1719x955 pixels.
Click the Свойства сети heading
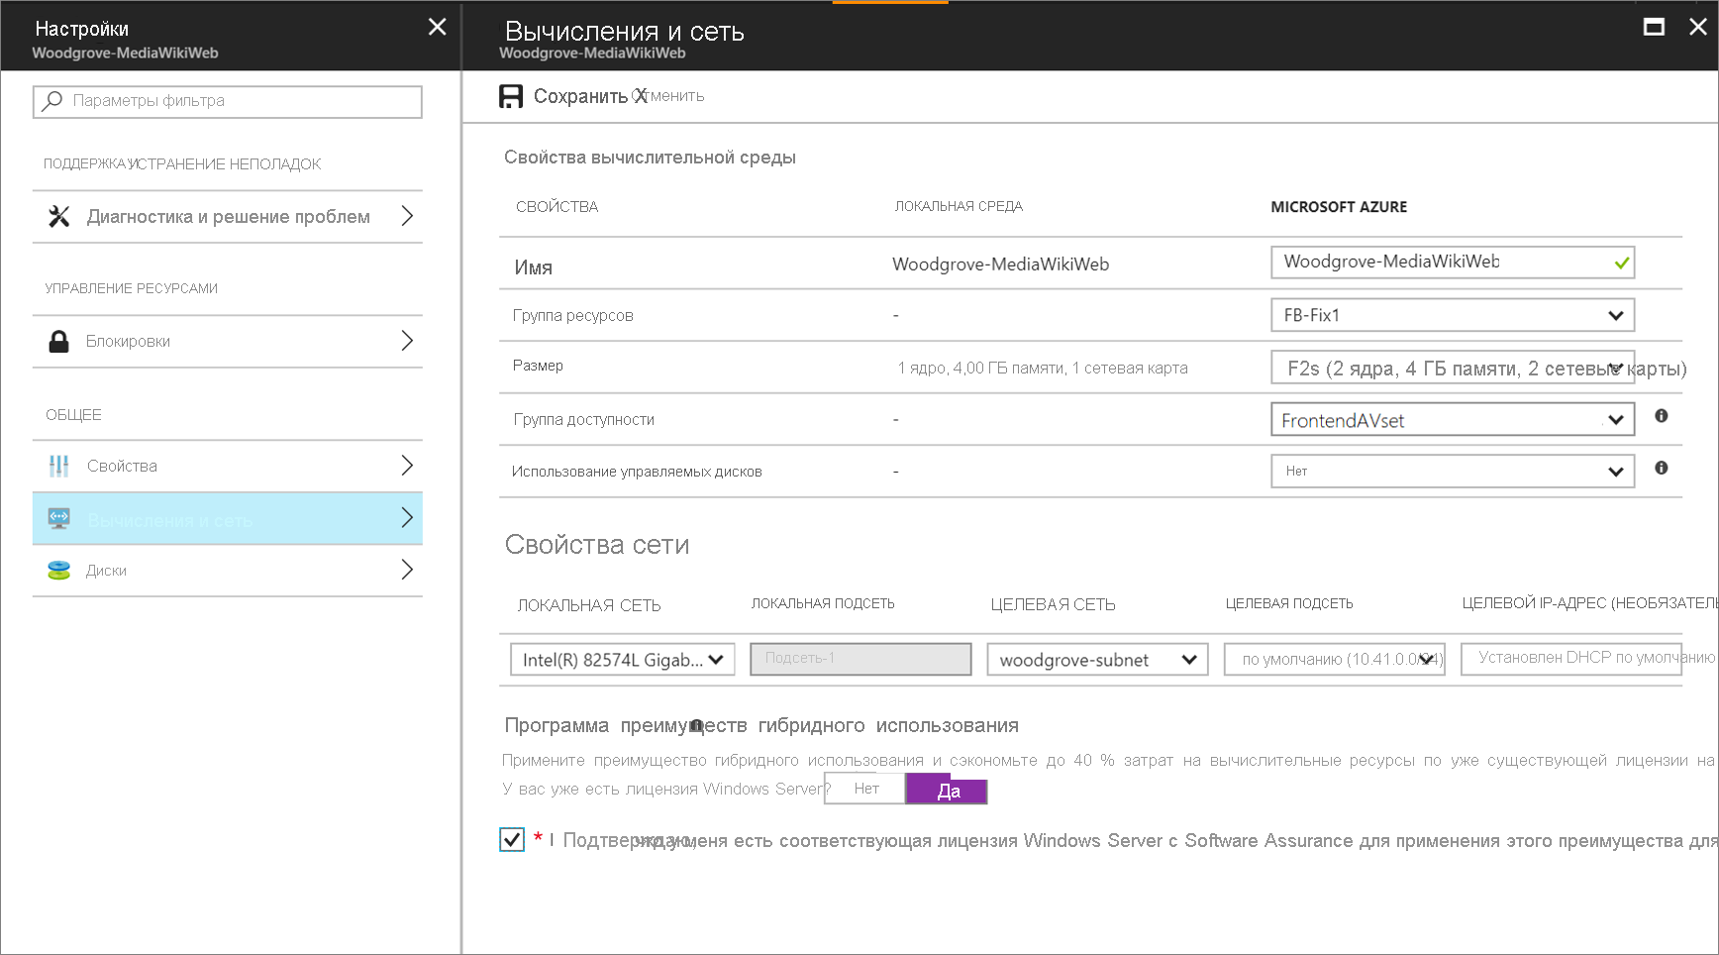[x=597, y=545]
